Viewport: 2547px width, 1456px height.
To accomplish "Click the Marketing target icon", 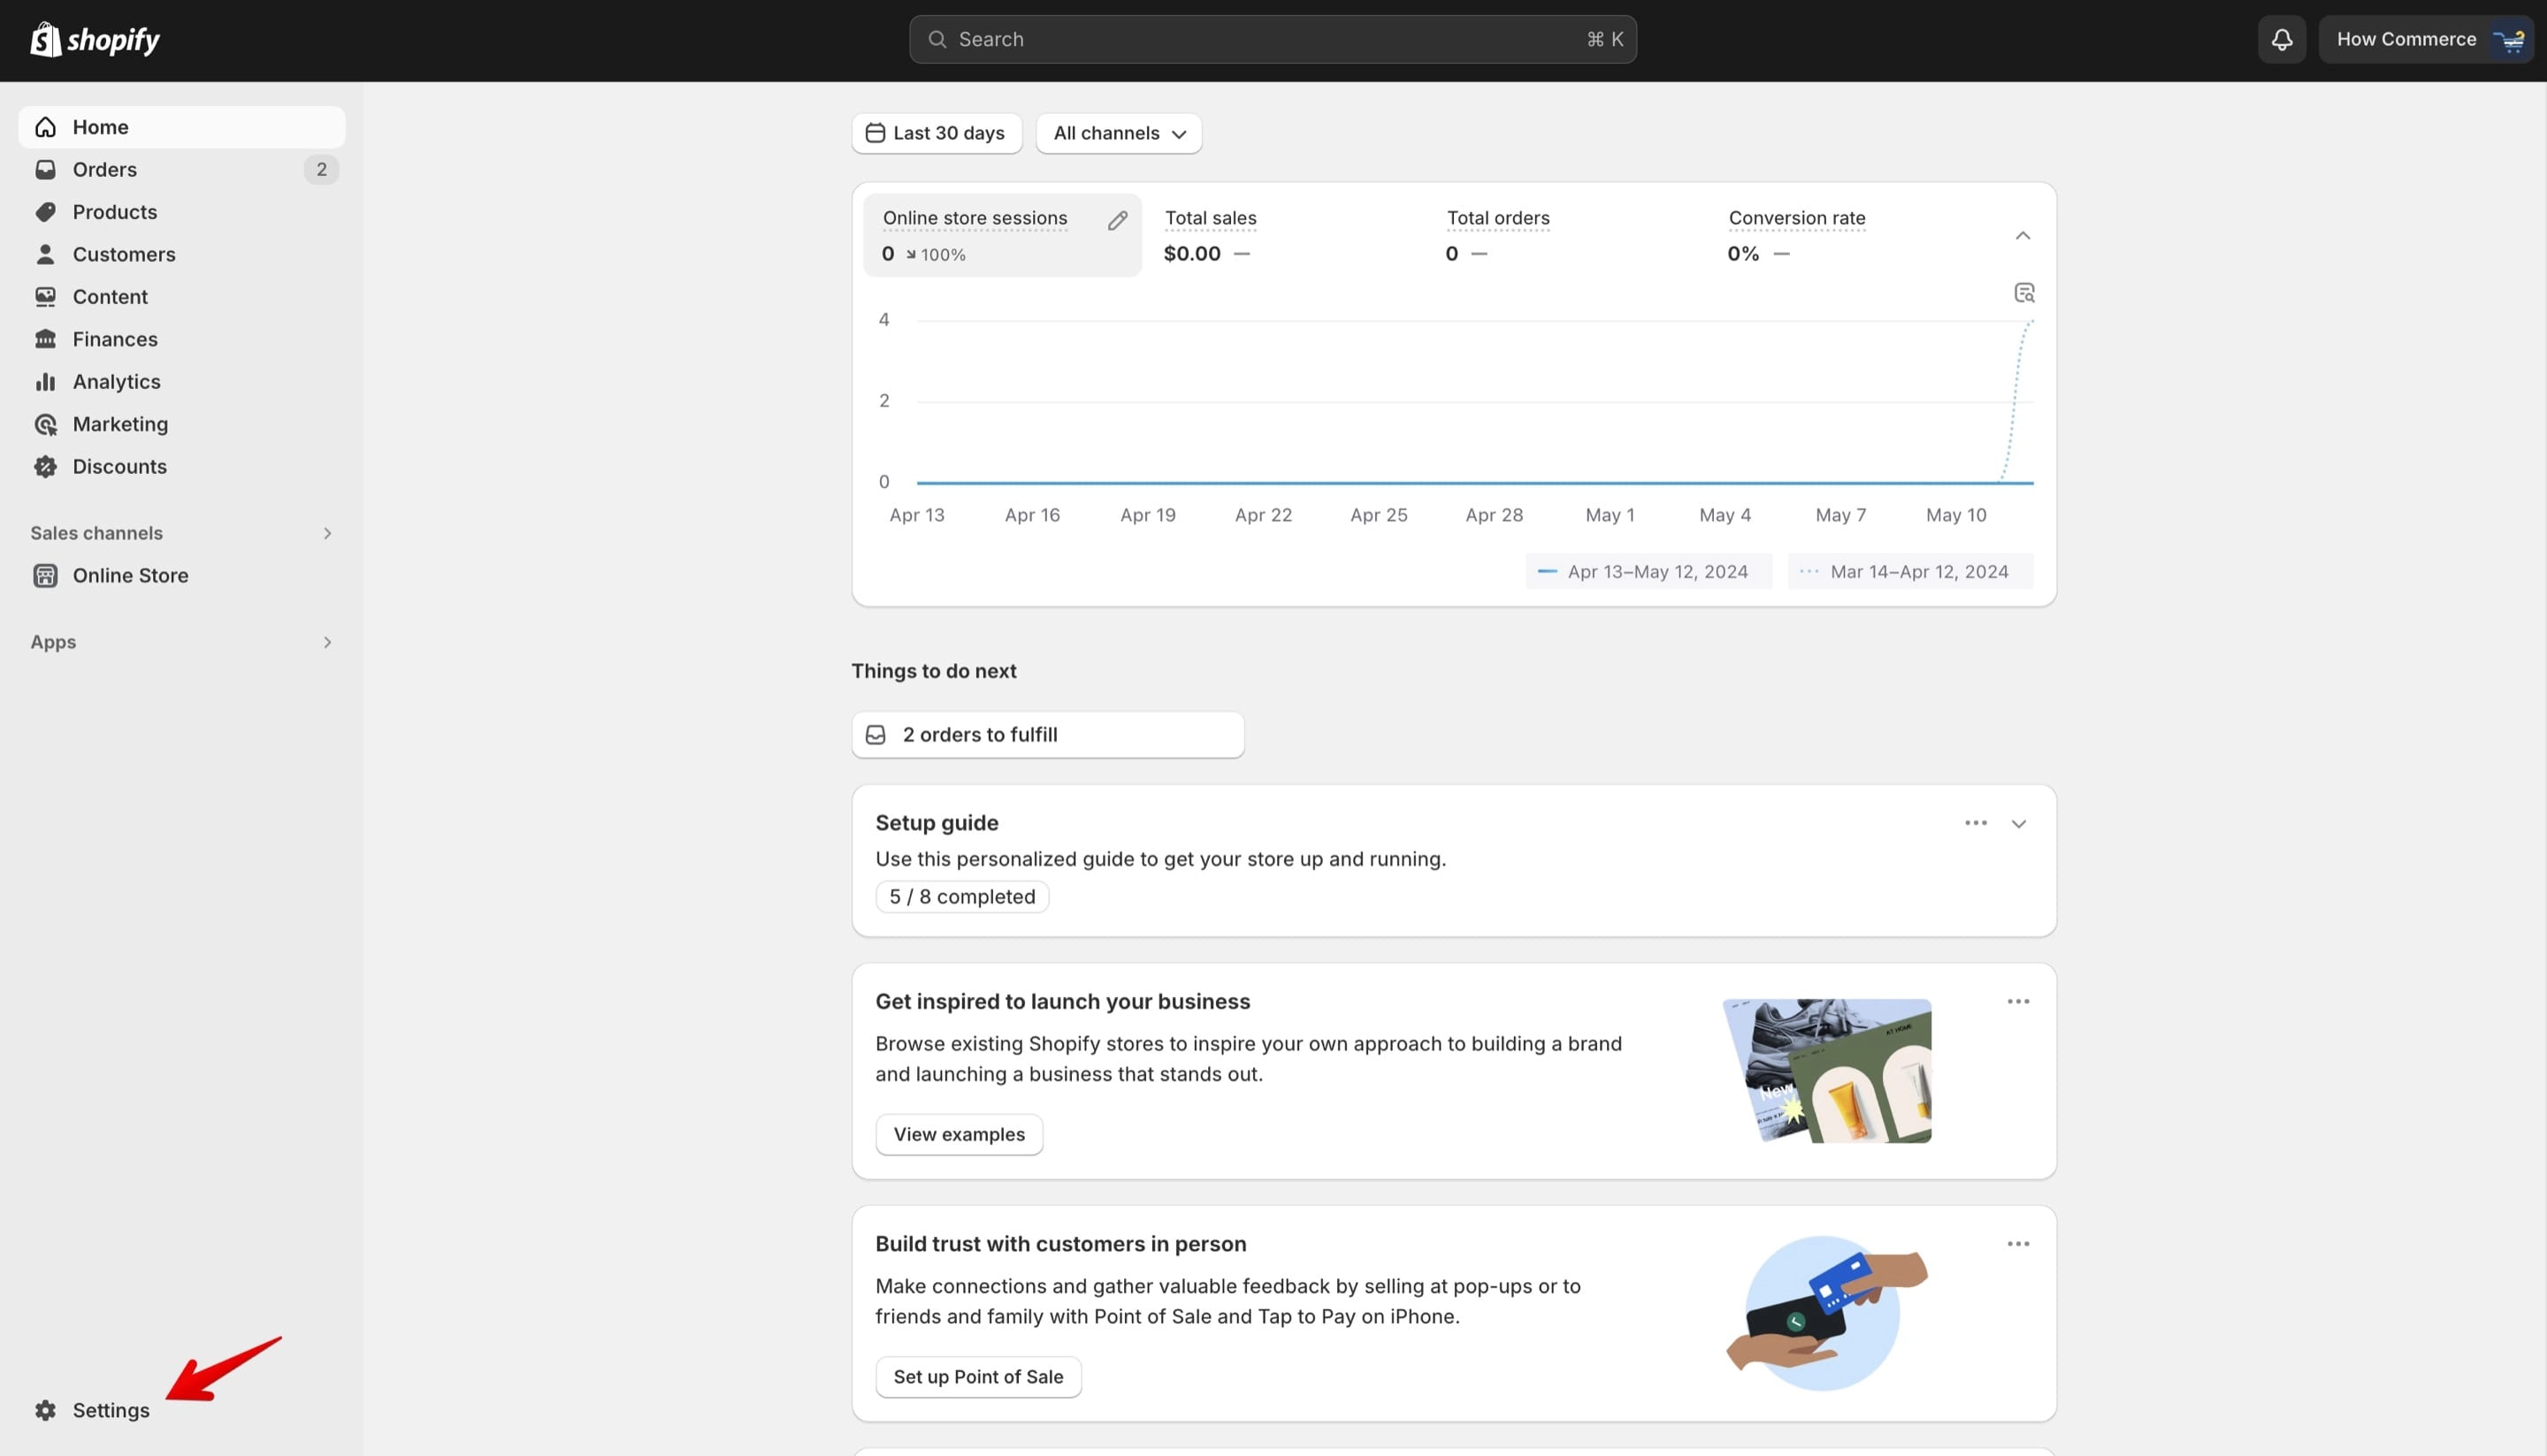I will click(45, 424).
